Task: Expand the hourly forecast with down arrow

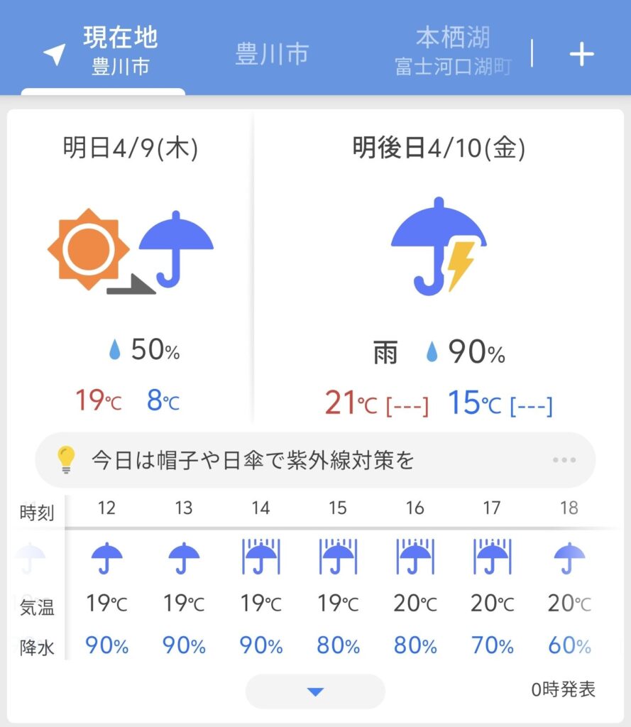Action: click(315, 692)
